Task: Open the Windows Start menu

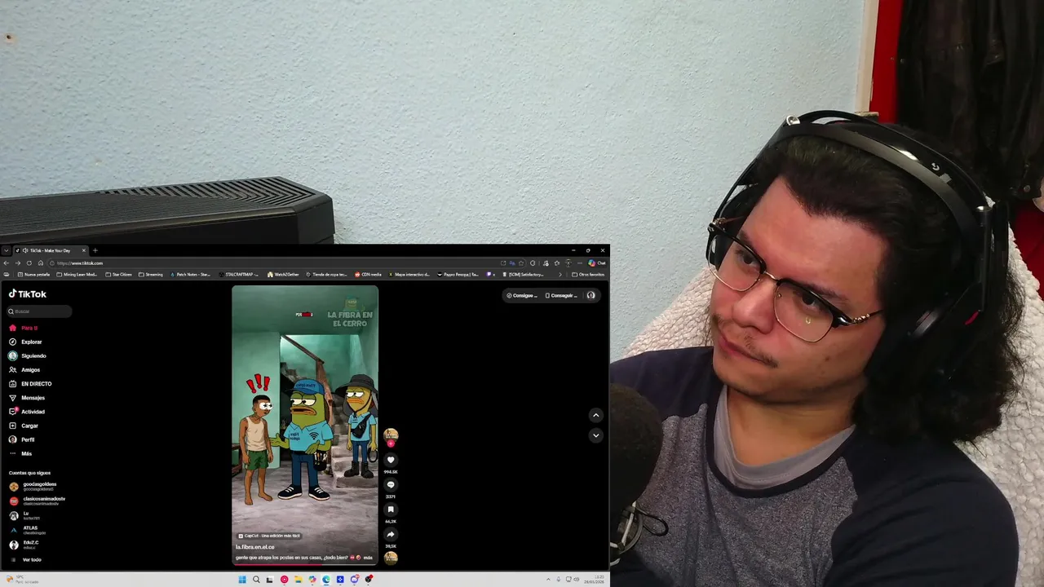Action: pos(242,580)
